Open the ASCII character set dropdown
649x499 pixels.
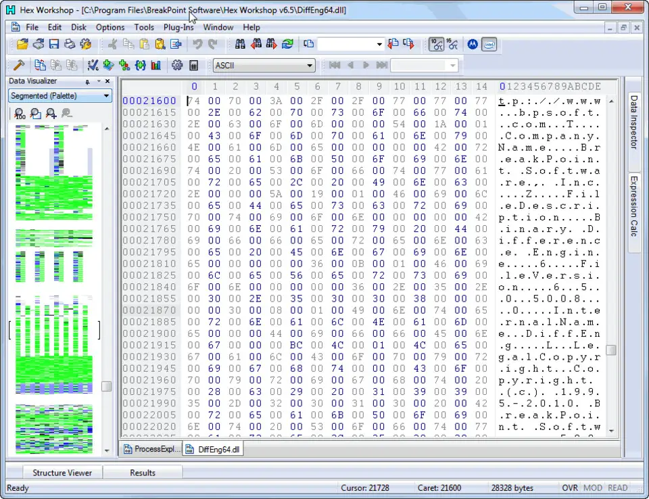coord(309,66)
